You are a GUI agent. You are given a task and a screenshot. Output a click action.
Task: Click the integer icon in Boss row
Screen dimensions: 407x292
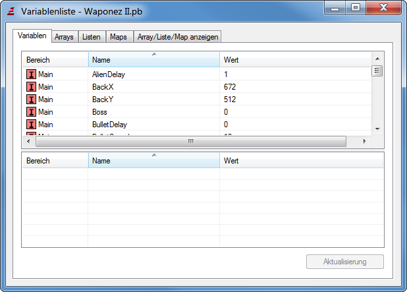pos(31,111)
